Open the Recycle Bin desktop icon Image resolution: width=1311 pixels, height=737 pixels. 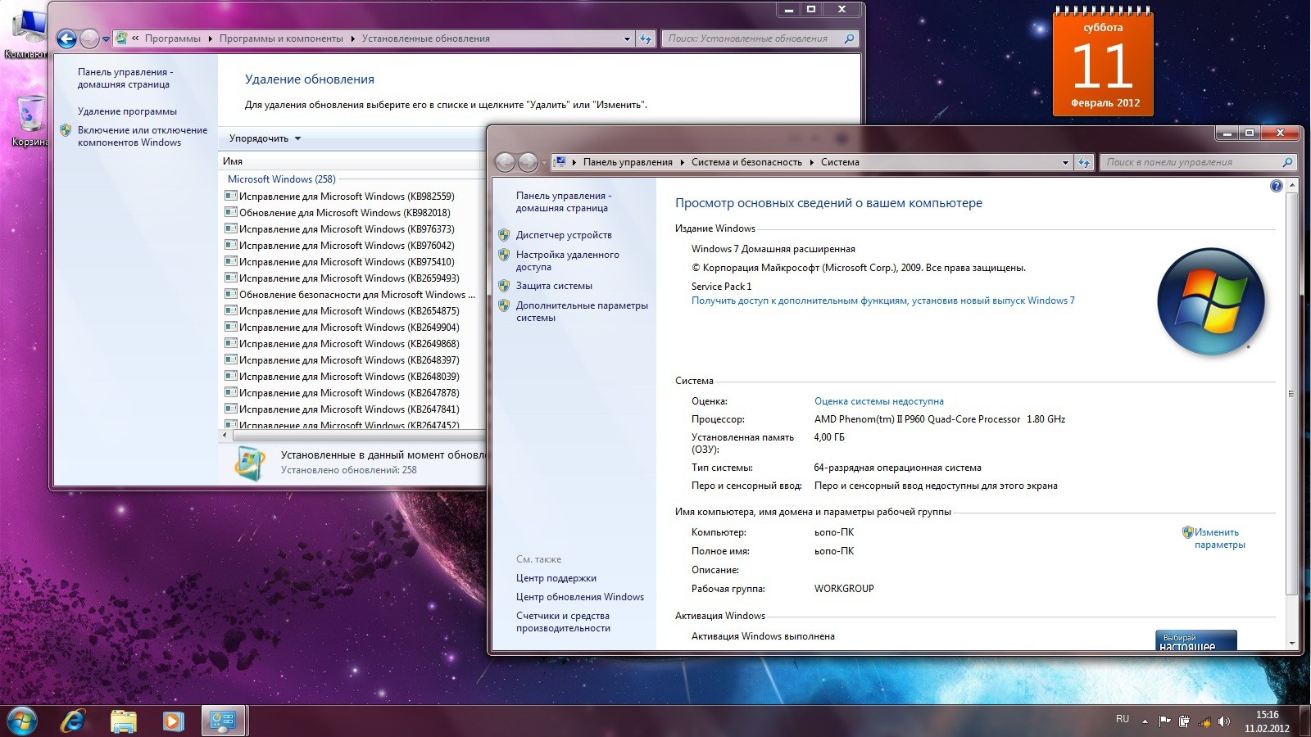pyautogui.click(x=29, y=121)
